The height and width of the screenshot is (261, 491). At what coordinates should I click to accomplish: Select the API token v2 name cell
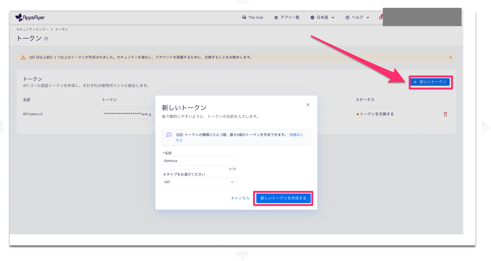(33, 114)
